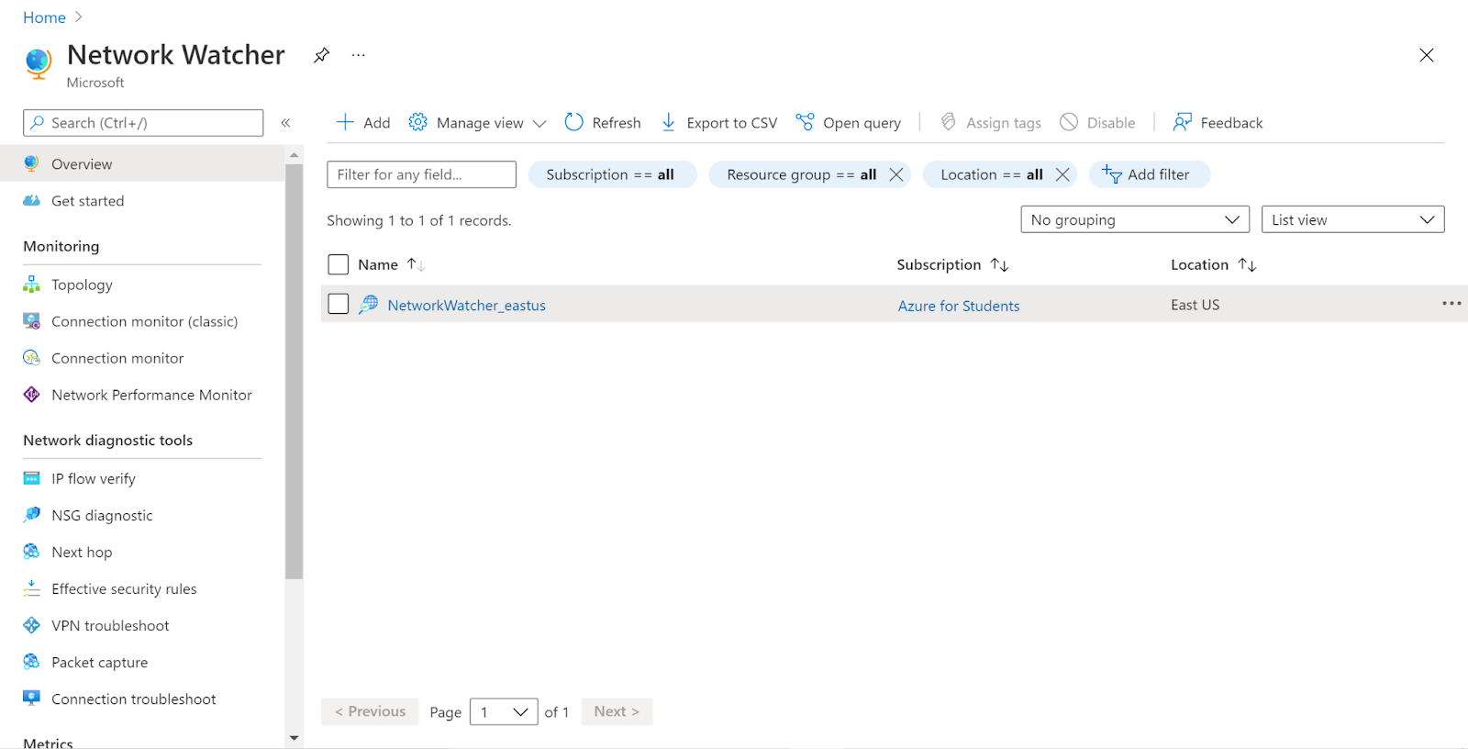The height and width of the screenshot is (749, 1468).
Task: Pin Network Watcher to dashboard
Action: 321,55
